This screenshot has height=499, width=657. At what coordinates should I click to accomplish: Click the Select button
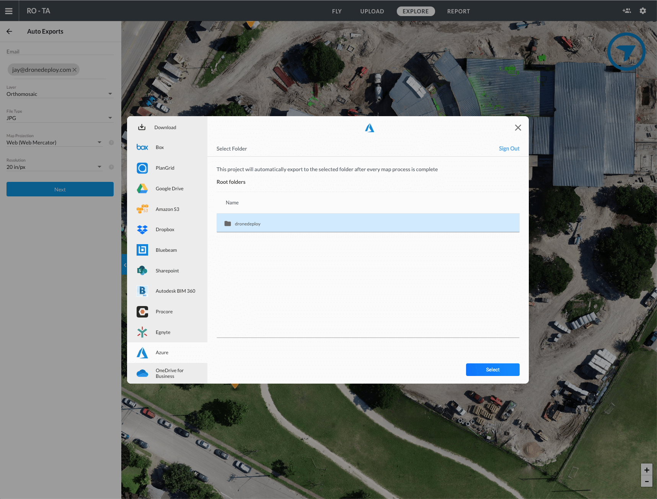click(492, 369)
